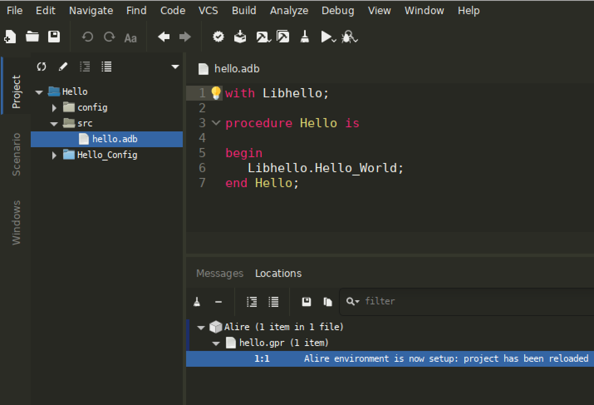Collapse the procedure Hello fold chevron

(216, 123)
